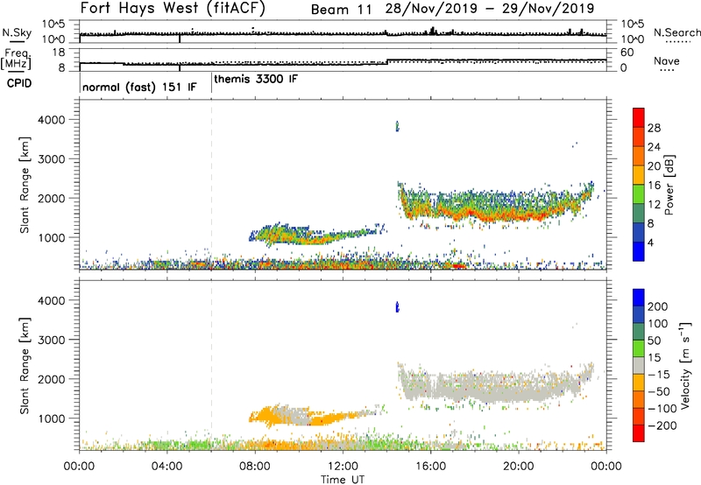Image resolution: width=701 pixels, height=485 pixels.
Task: Click the '12:00' time axis tick label
Action: tap(343, 467)
